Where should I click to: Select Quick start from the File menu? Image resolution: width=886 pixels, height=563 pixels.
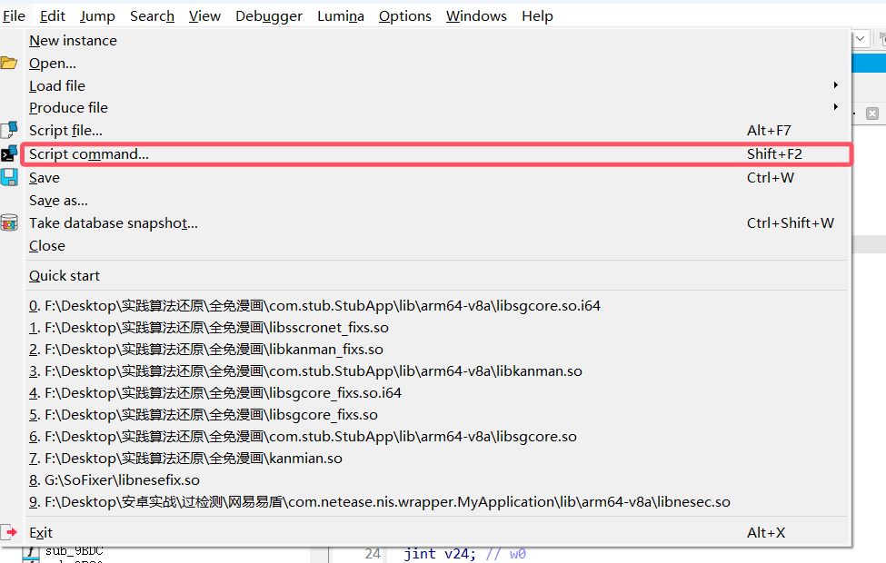(x=64, y=275)
